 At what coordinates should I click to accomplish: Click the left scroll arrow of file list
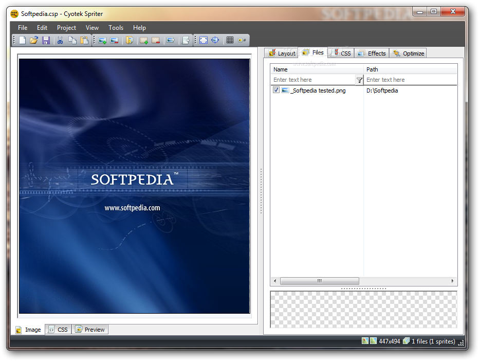click(275, 281)
